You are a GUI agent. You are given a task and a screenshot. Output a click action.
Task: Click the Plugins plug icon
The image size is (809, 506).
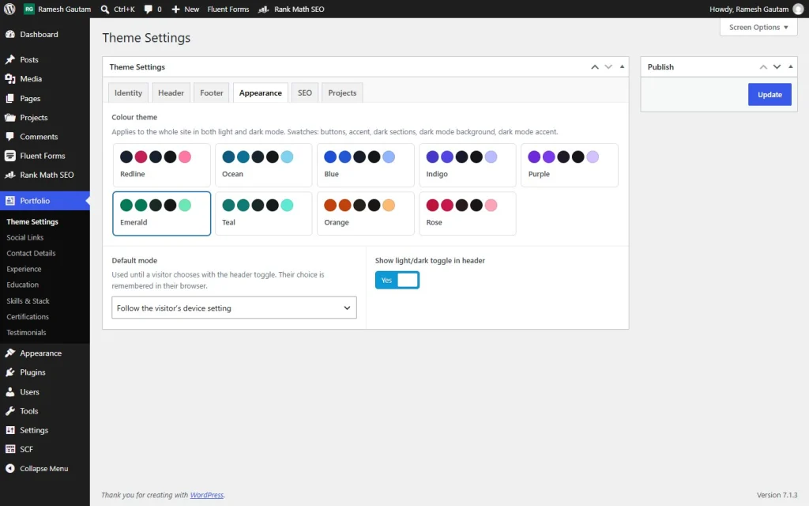pos(9,372)
